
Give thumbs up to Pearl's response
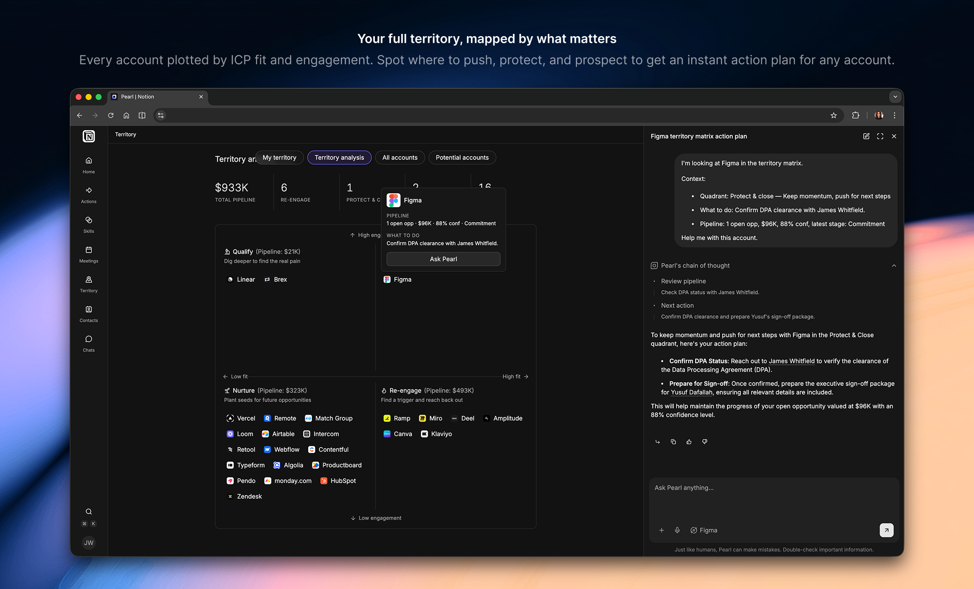tap(689, 442)
